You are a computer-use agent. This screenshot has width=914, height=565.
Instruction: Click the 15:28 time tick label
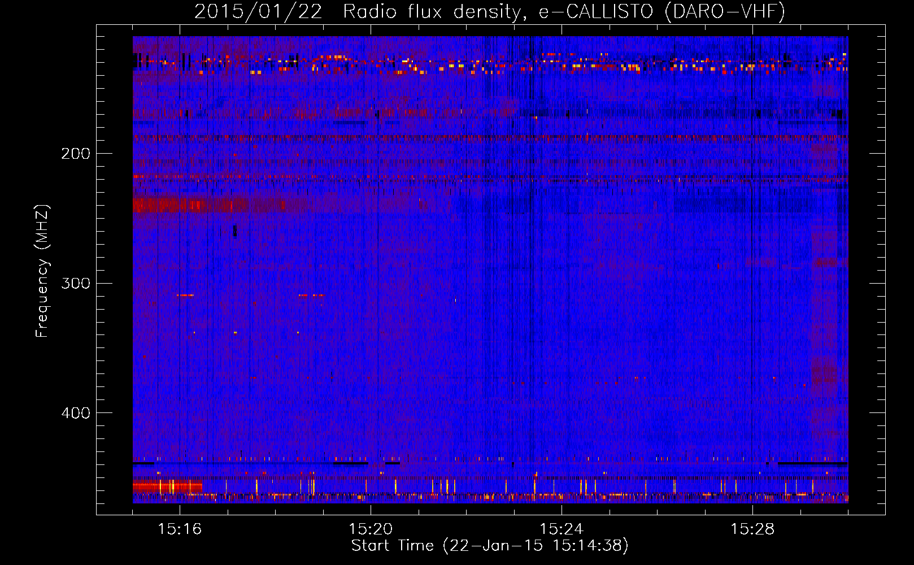[x=752, y=529]
